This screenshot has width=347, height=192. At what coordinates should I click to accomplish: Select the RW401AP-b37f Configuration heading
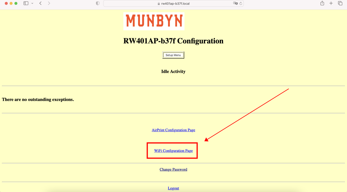point(173,41)
